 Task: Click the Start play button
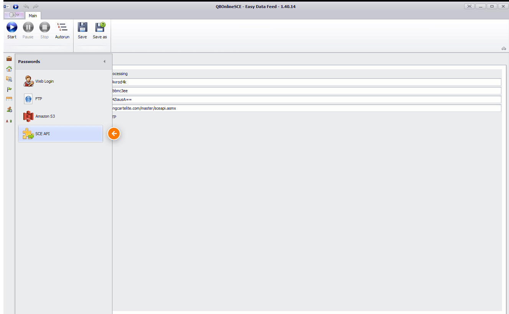[12, 31]
